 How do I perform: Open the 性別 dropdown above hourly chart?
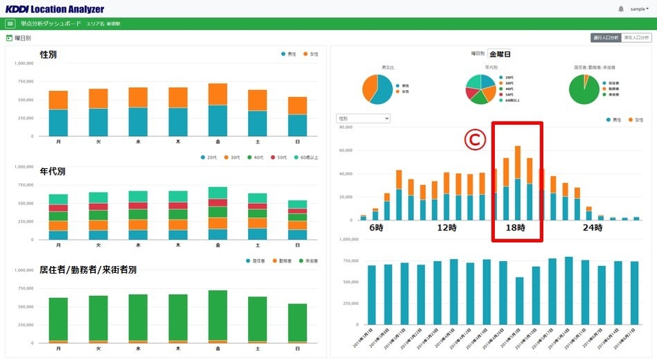[x=363, y=119]
